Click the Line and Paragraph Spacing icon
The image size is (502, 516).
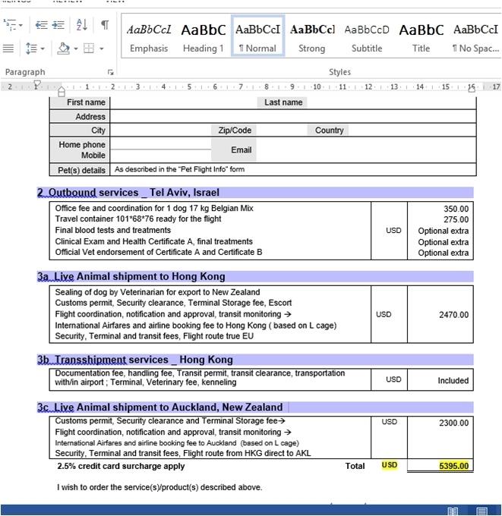tap(30, 49)
